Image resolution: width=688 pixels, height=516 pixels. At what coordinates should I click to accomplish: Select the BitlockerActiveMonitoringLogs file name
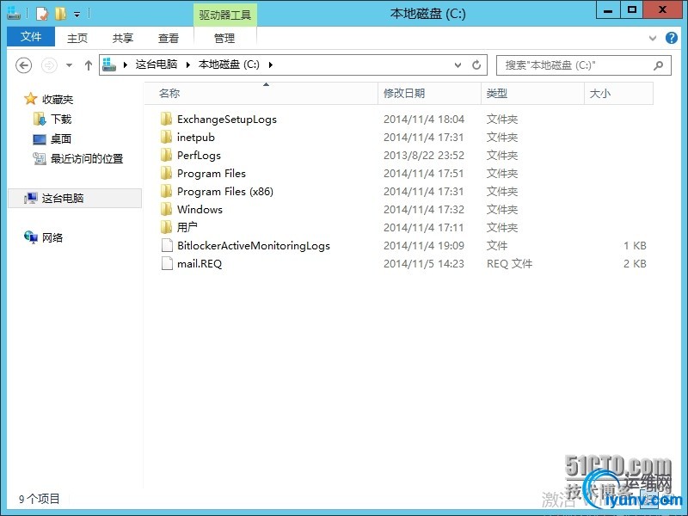pos(254,246)
